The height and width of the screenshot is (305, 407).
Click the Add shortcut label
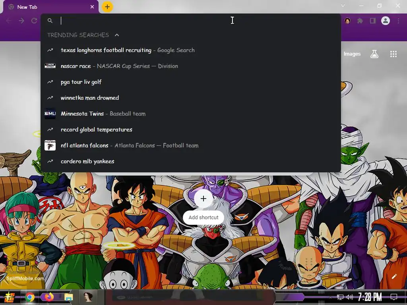(203, 217)
